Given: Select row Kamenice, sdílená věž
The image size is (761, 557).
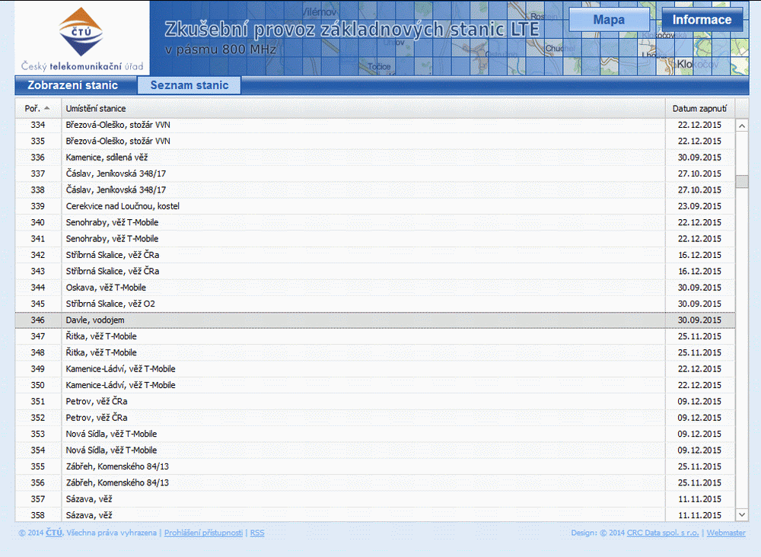Looking at the screenshot, I should click(375, 158).
